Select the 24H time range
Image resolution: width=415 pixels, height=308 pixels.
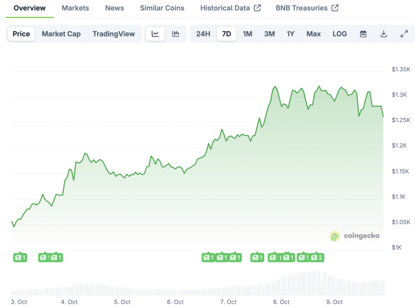(203, 34)
